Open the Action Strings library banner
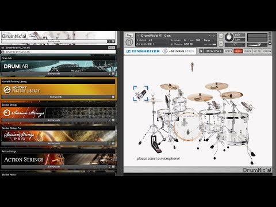The width and height of the screenshot is (276, 207). (58, 159)
